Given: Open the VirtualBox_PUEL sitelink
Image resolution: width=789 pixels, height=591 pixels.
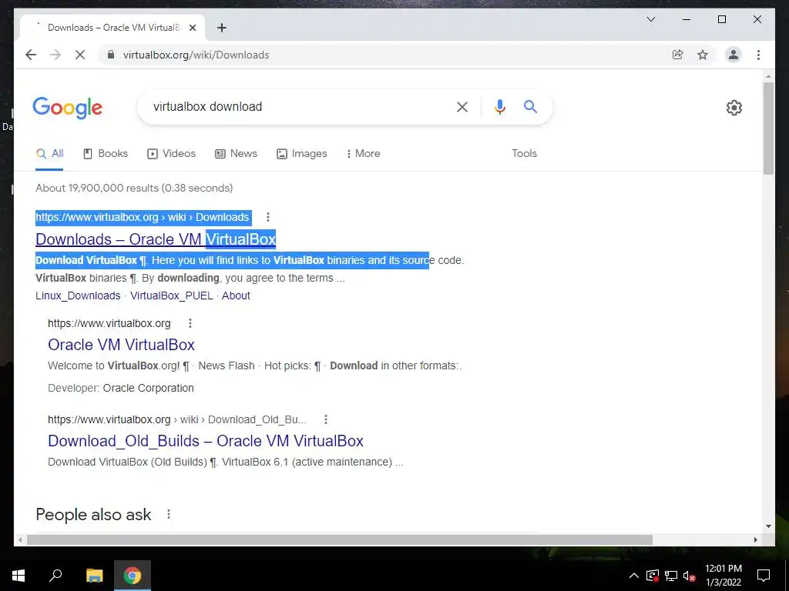Looking at the screenshot, I should coord(172,295).
